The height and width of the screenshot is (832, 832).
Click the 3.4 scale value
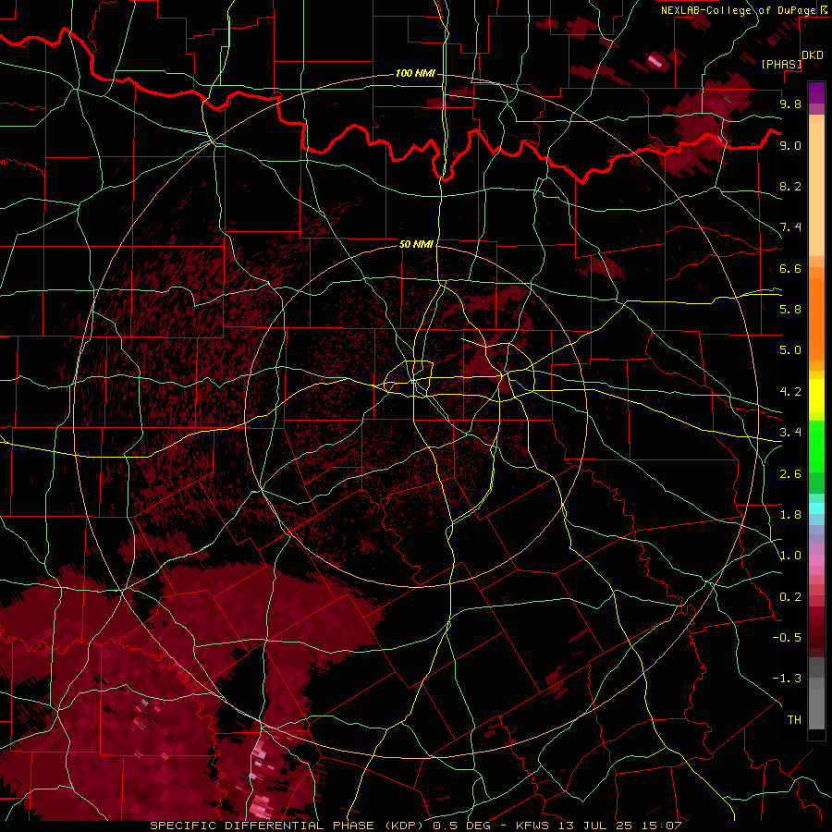click(790, 433)
